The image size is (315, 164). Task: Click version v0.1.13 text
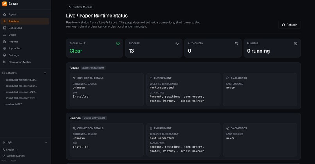[x=4, y=160]
